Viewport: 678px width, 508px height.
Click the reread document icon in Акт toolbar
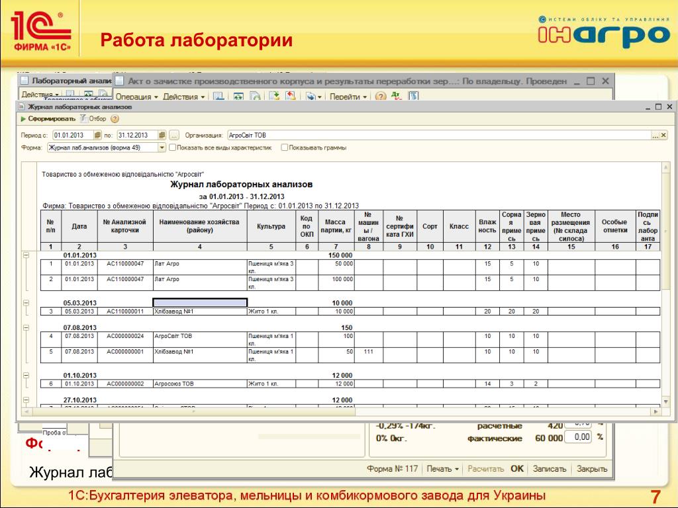pyautogui.click(x=255, y=97)
